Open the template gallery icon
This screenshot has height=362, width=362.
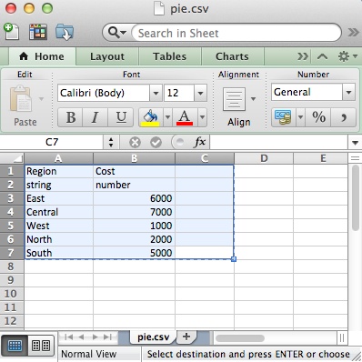(x=38, y=32)
